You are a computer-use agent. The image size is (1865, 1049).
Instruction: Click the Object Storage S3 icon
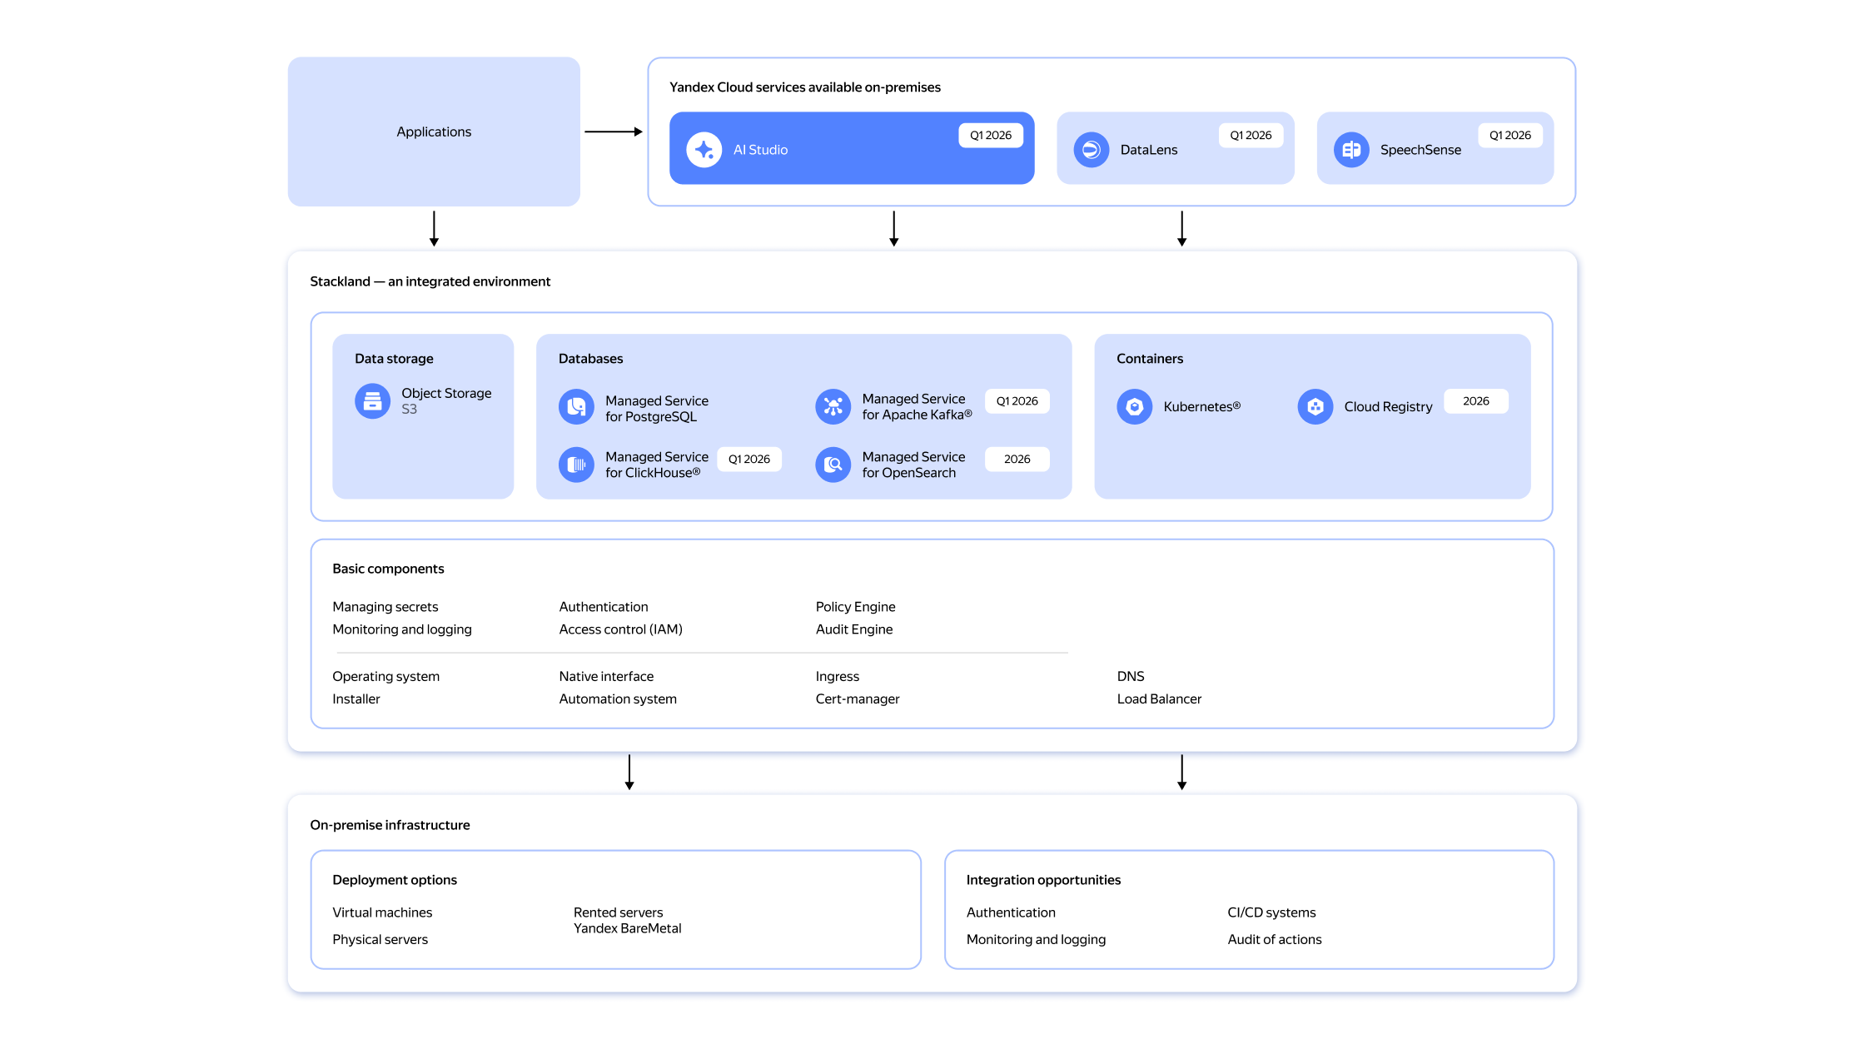click(372, 401)
